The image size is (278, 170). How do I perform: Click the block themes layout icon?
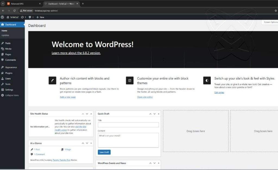tap(130, 81)
